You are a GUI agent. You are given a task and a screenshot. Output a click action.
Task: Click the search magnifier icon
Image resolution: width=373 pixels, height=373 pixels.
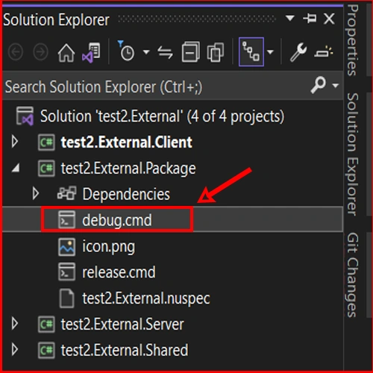tap(318, 85)
